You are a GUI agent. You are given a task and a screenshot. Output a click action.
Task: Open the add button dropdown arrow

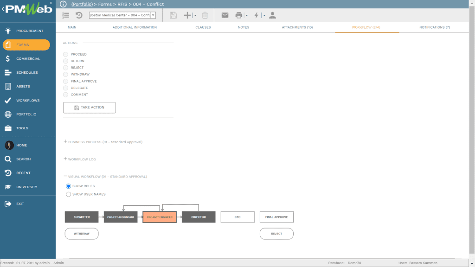[195, 15]
